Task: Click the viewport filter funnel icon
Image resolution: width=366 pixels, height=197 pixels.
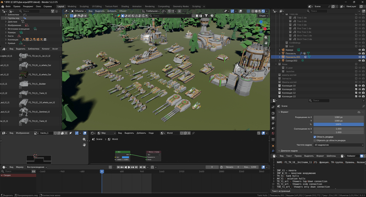Action: point(206,16)
